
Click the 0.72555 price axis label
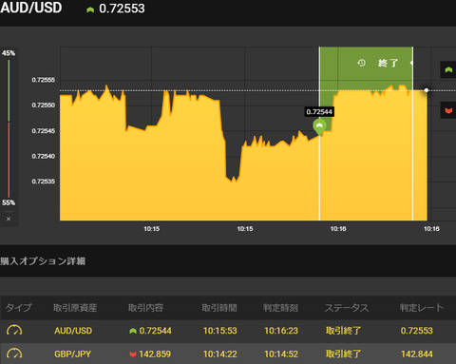[44, 80]
